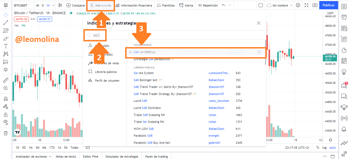Select the crosshair cursor tool

(6, 15)
